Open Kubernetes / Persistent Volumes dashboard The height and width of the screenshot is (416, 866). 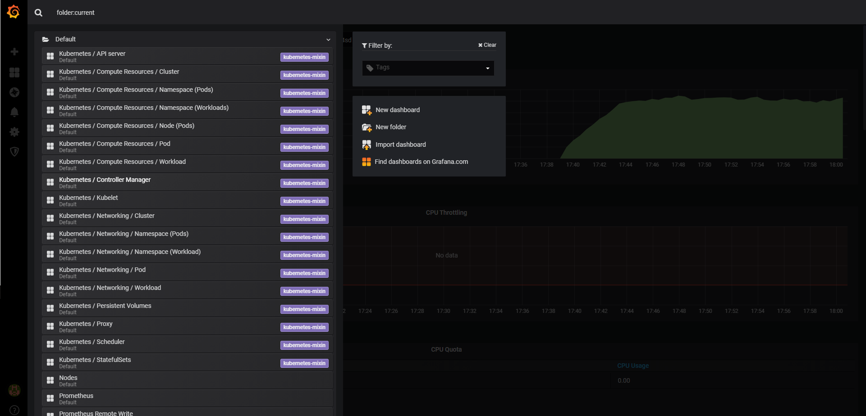(188, 308)
